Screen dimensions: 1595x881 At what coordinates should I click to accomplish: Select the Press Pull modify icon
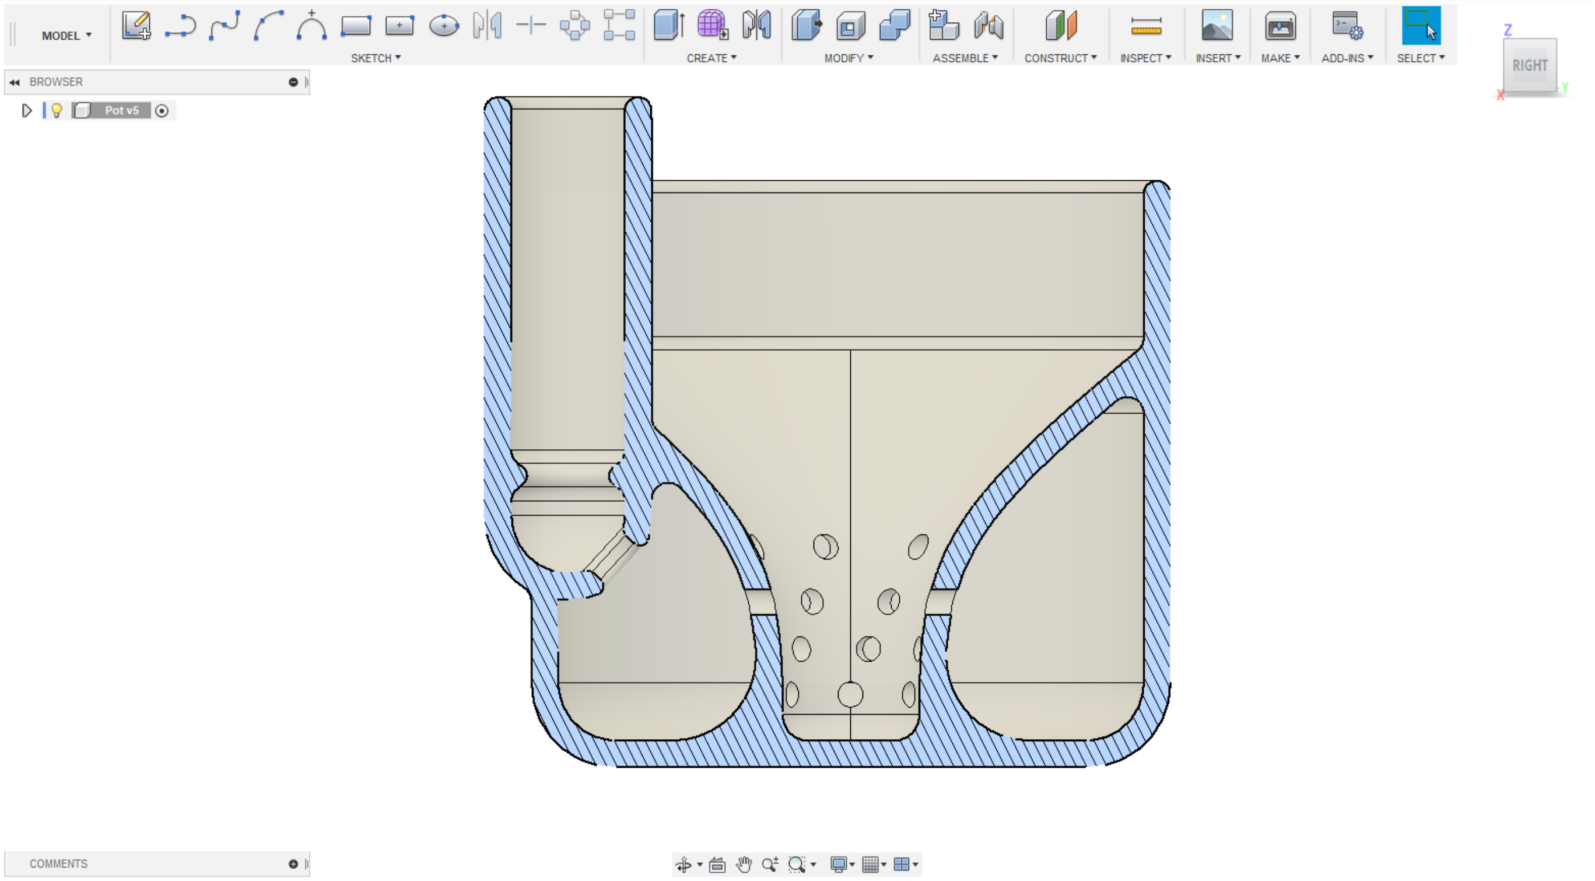807,26
